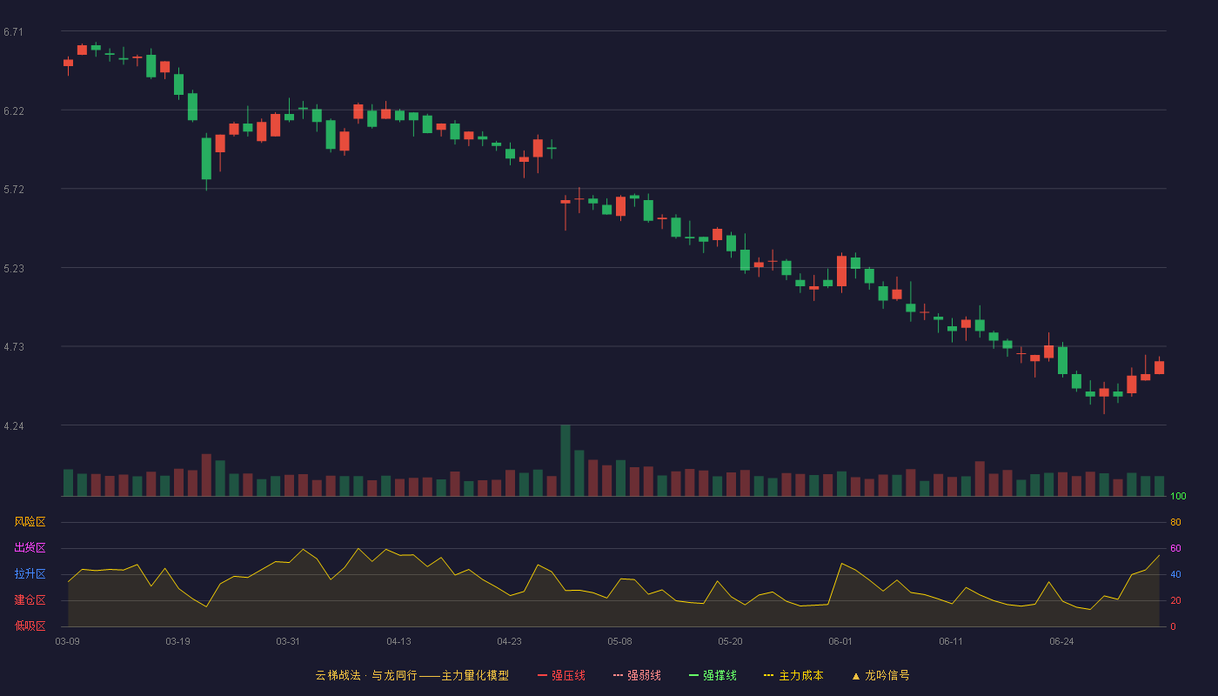Click the 4.24 price axis label
The height and width of the screenshot is (696, 1218).
coord(13,426)
